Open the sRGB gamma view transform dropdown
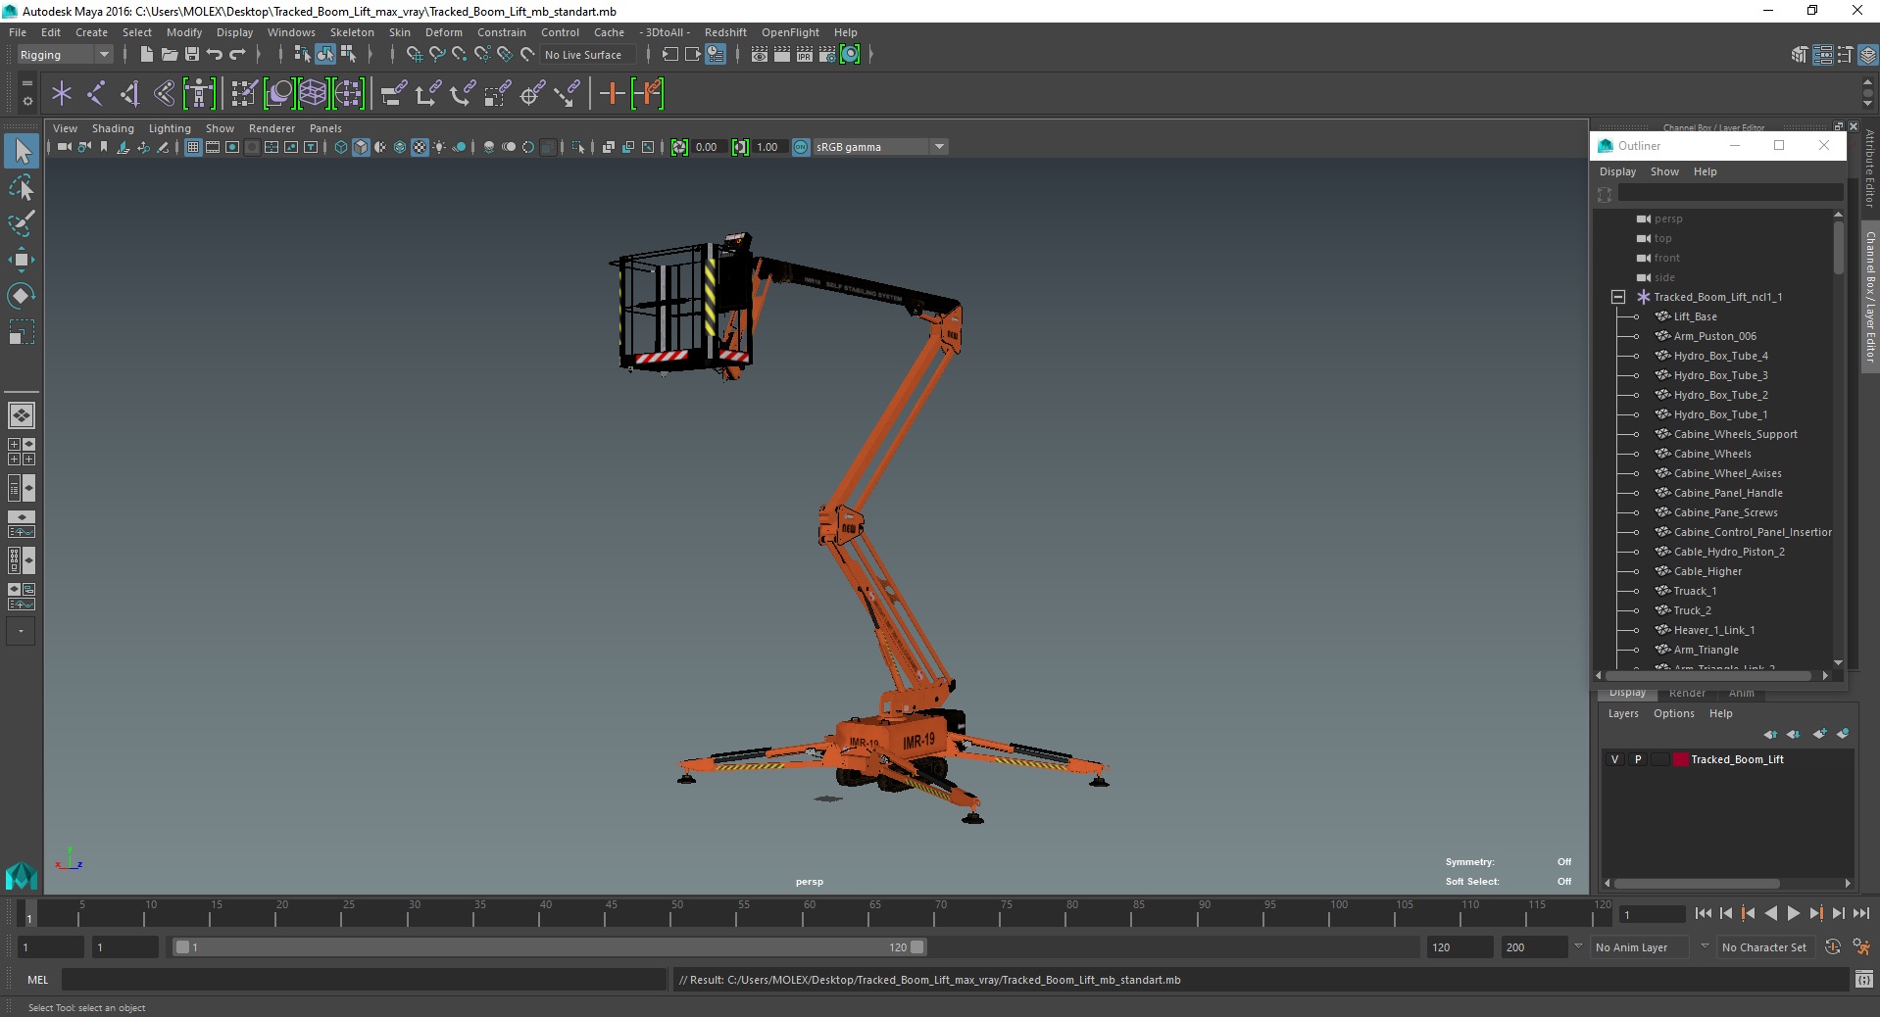The height and width of the screenshot is (1017, 1880). click(880, 147)
